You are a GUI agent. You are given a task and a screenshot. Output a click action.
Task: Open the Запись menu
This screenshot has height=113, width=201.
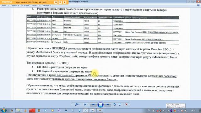(35, 6)
